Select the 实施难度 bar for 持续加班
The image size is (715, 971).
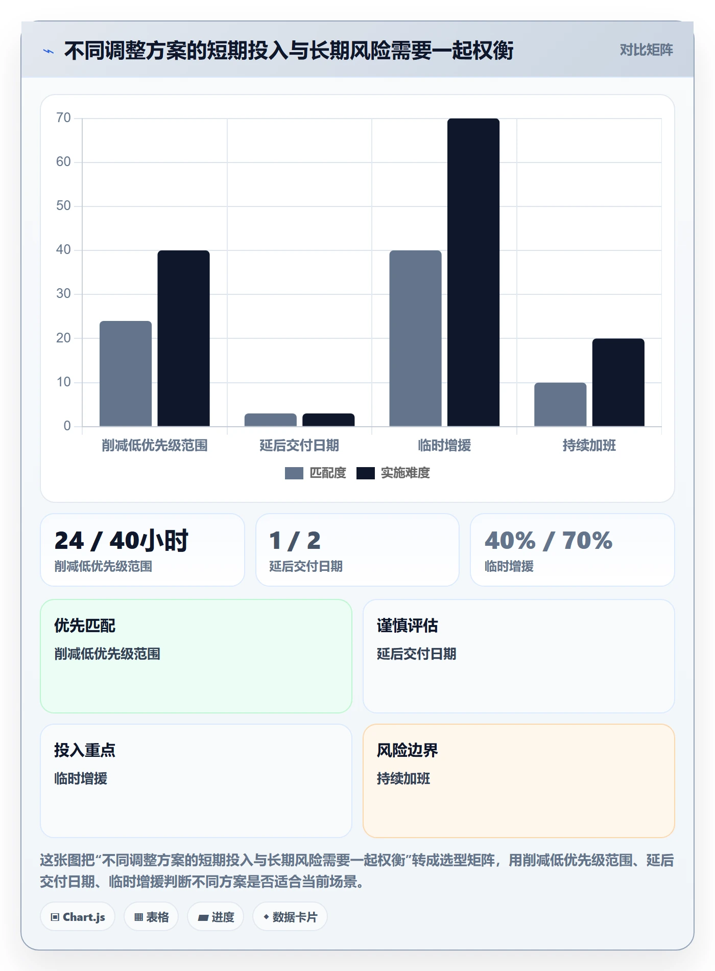click(618, 382)
